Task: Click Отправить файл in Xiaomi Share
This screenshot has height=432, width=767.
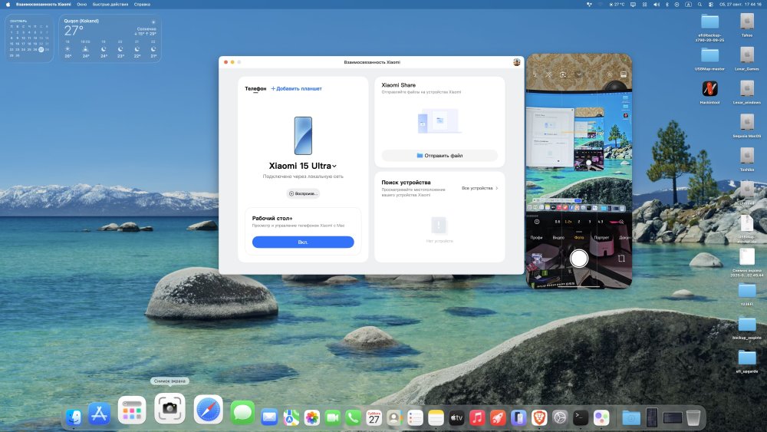Action: 439,156
